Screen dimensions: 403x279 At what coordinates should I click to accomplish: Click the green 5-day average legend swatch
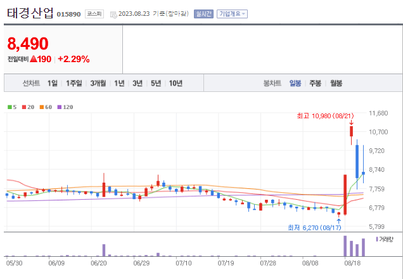10,107
